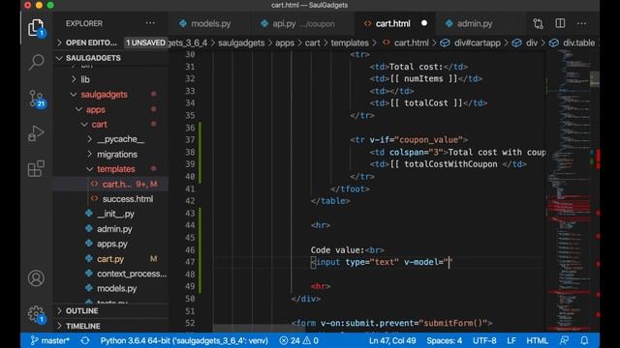Collapse the saulgadgets folder

tap(104, 95)
